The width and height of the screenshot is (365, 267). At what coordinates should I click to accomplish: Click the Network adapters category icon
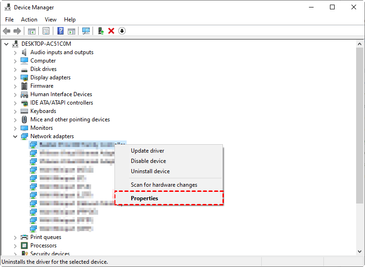24,136
